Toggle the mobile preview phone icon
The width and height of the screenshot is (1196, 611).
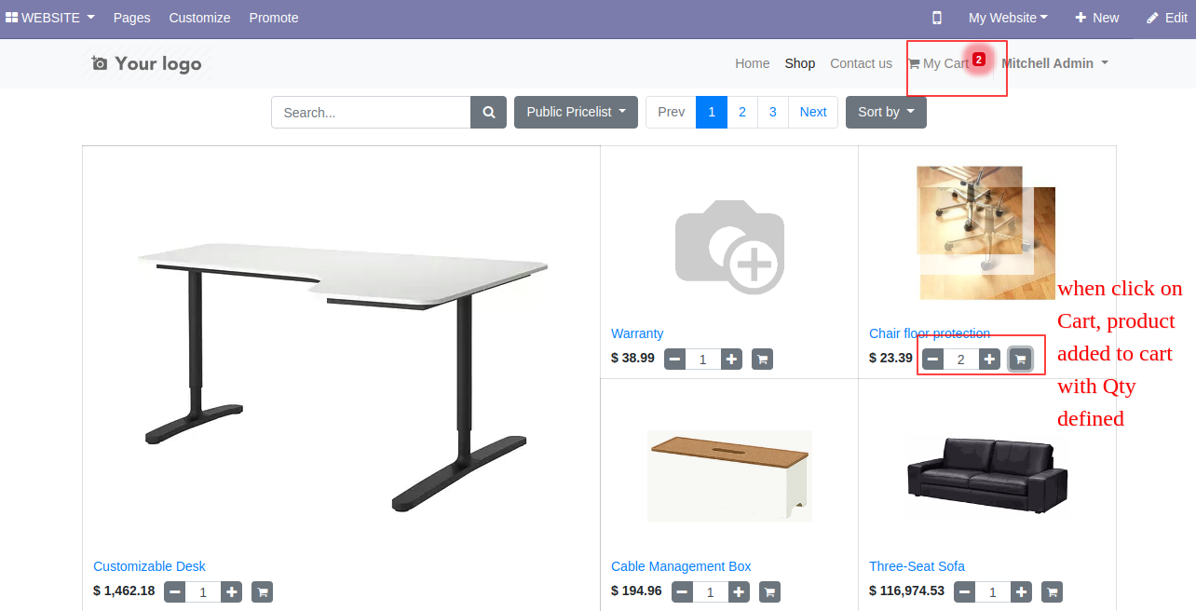point(937,18)
